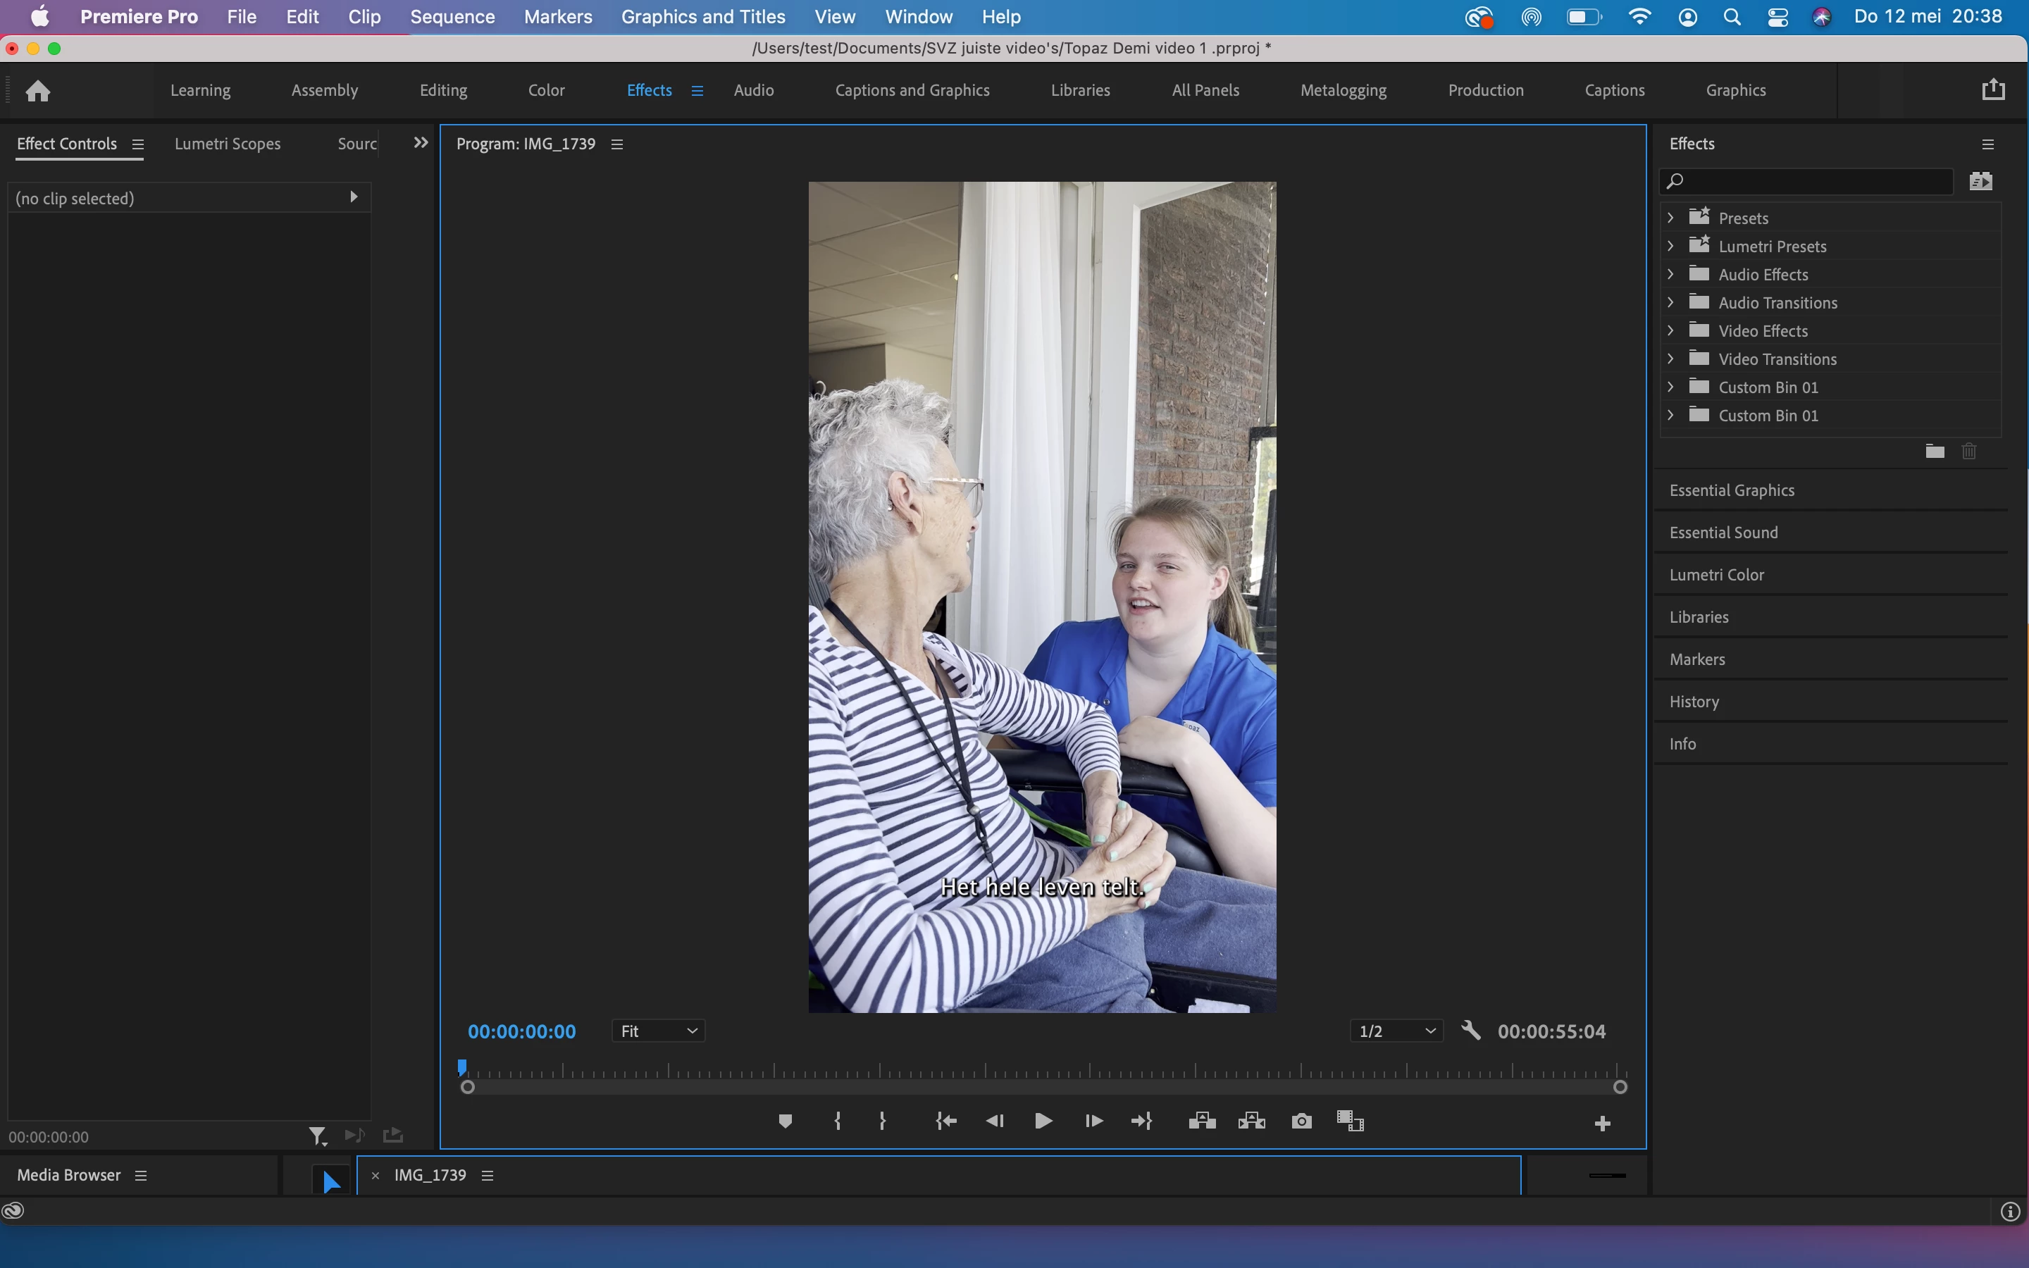Open the Essential Graphics panel
The height and width of the screenshot is (1268, 2029).
pyautogui.click(x=1732, y=490)
